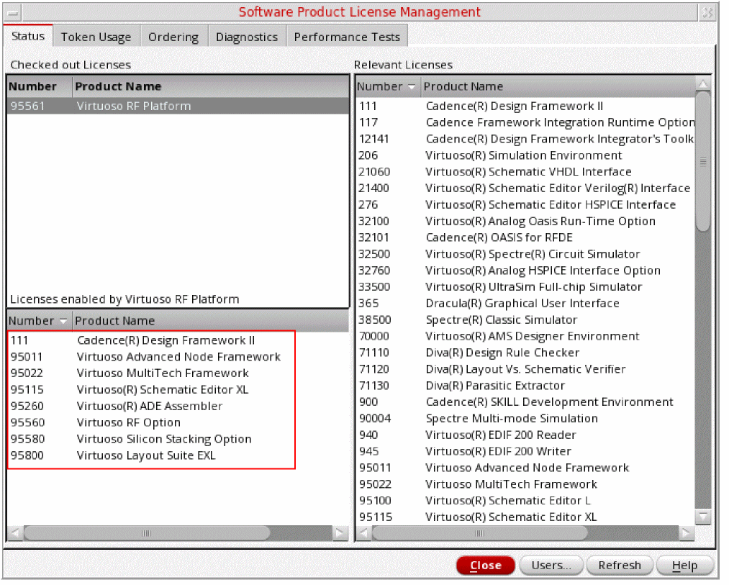
Task: Open the Diagnostics tab
Action: [x=246, y=37]
